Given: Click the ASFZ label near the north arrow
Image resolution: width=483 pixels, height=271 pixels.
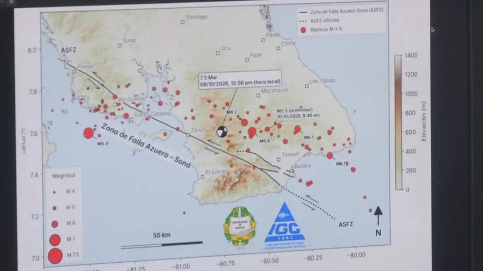Looking at the screenshot, I should click(x=346, y=224).
